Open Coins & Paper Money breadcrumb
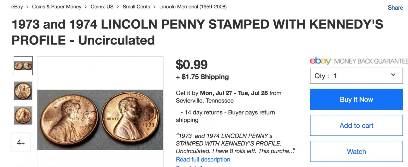408x167 pixels. pyautogui.click(x=57, y=7)
